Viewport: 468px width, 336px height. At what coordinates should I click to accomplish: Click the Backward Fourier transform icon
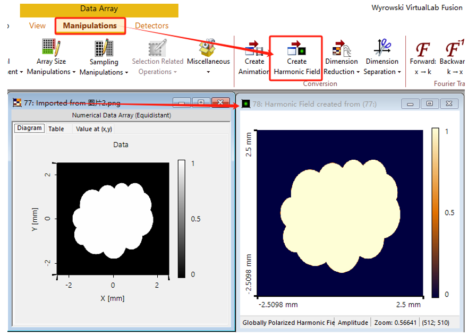click(x=454, y=48)
